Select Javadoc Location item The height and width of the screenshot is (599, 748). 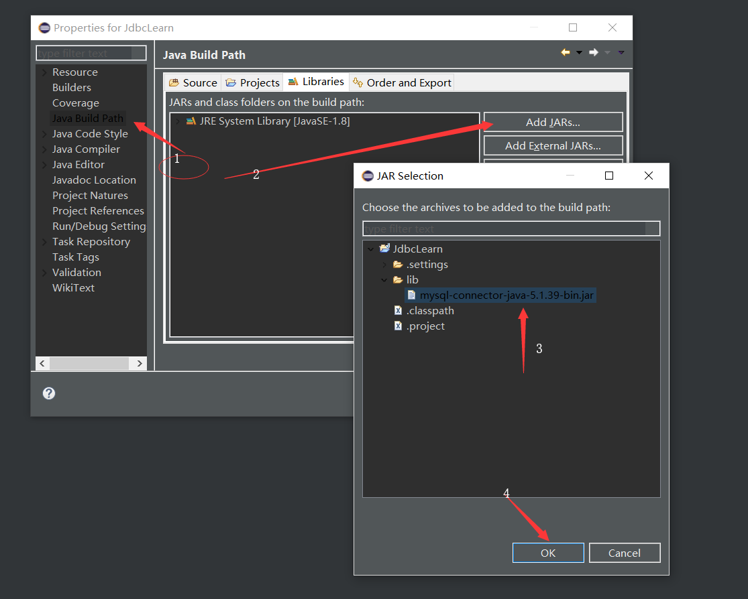coord(94,180)
